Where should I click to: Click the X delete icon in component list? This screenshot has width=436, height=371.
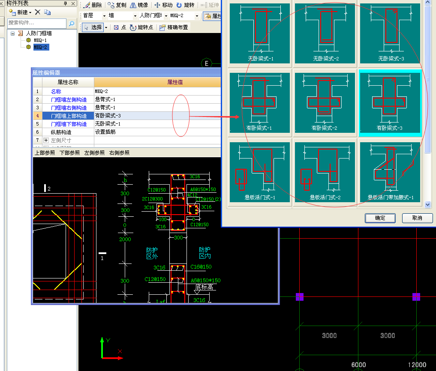pyautogui.click(x=38, y=12)
